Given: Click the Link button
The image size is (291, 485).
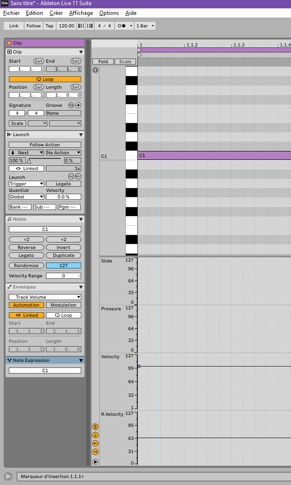Looking at the screenshot, I should click(x=13, y=26).
